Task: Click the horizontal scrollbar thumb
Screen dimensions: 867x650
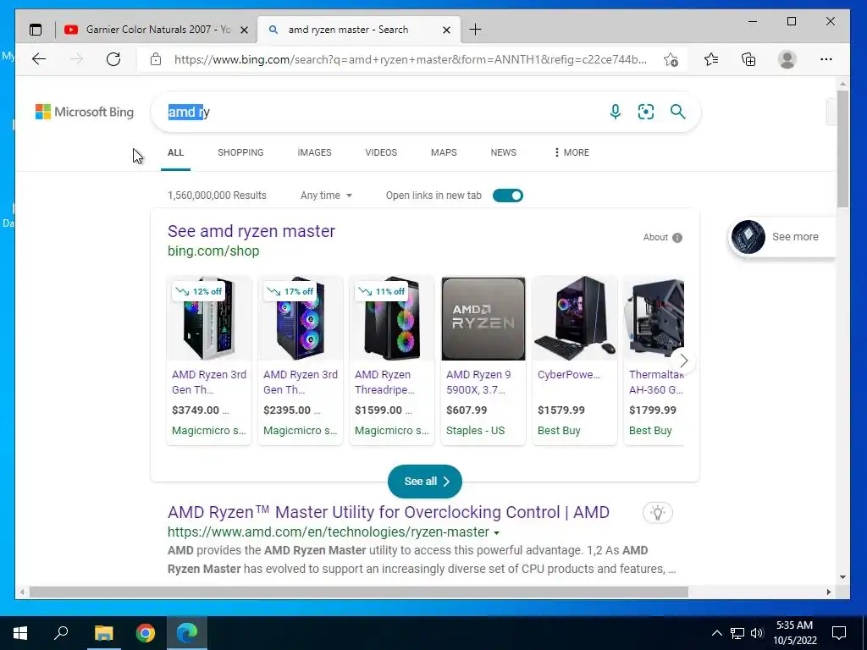Action: point(358,592)
